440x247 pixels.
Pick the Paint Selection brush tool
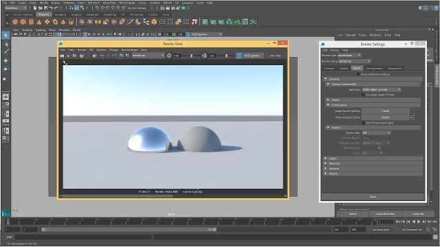[x=6, y=52]
